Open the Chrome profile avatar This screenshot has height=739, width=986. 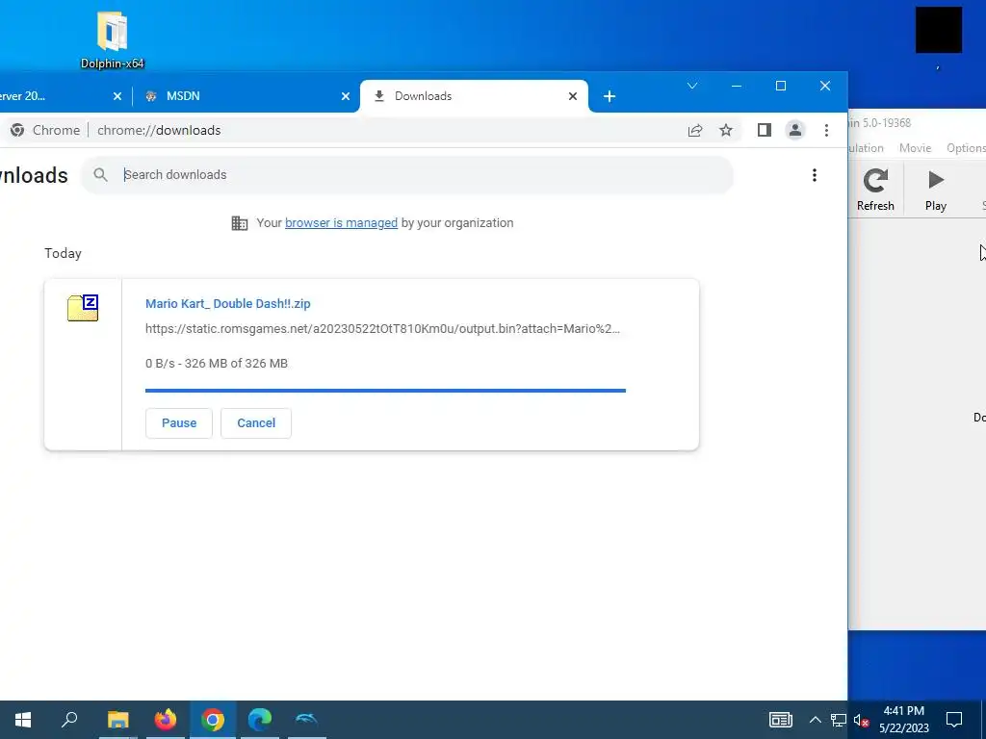pyautogui.click(x=794, y=130)
